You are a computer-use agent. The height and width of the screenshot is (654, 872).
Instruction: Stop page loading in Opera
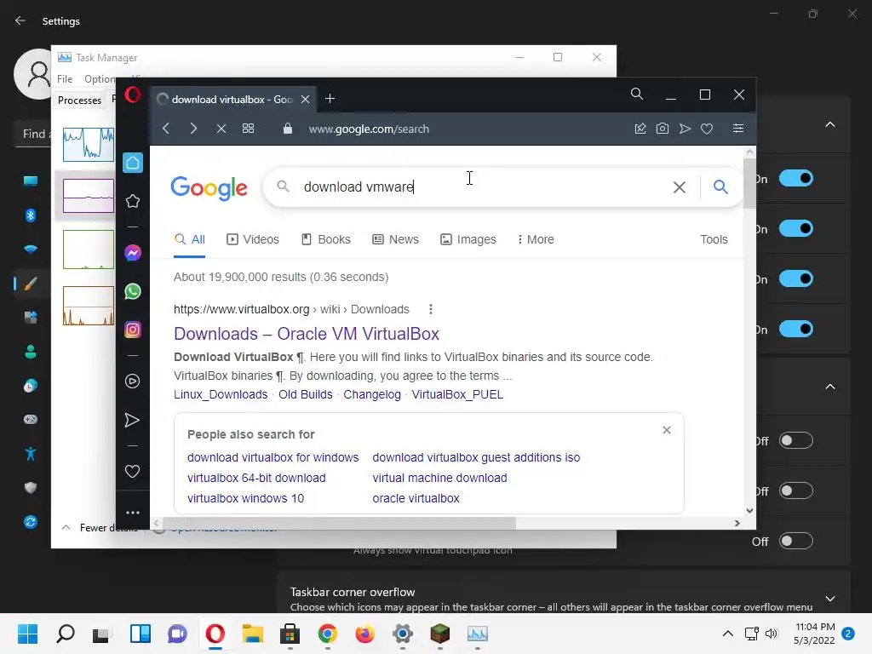[221, 129]
